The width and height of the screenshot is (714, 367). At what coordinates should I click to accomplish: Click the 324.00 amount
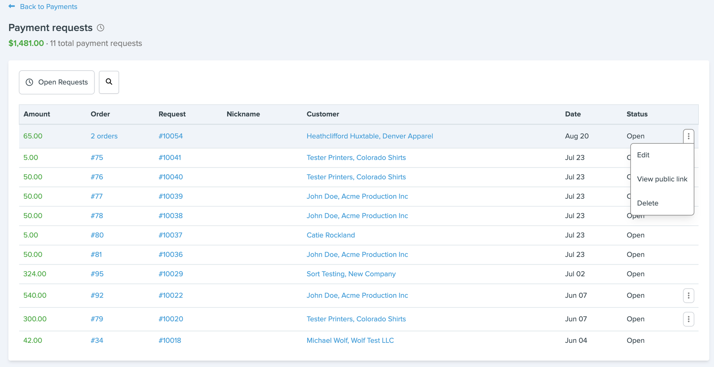(x=35, y=274)
